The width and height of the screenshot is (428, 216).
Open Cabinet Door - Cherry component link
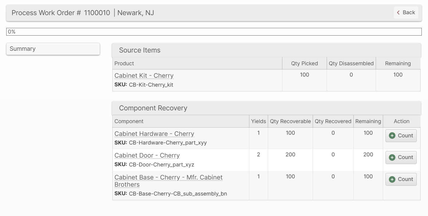(x=147, y=155)
